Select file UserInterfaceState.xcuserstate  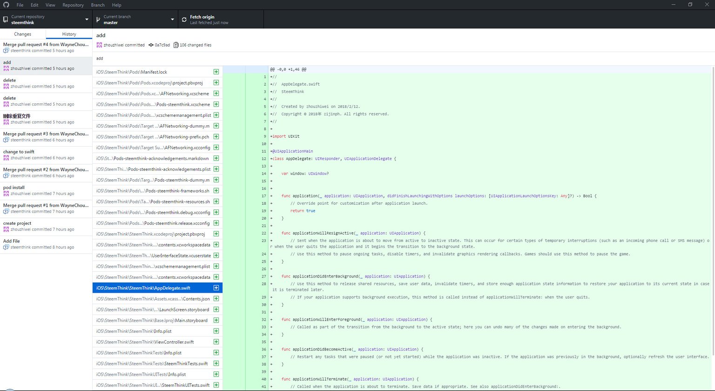pyautogui.click(x=157, y=256)
